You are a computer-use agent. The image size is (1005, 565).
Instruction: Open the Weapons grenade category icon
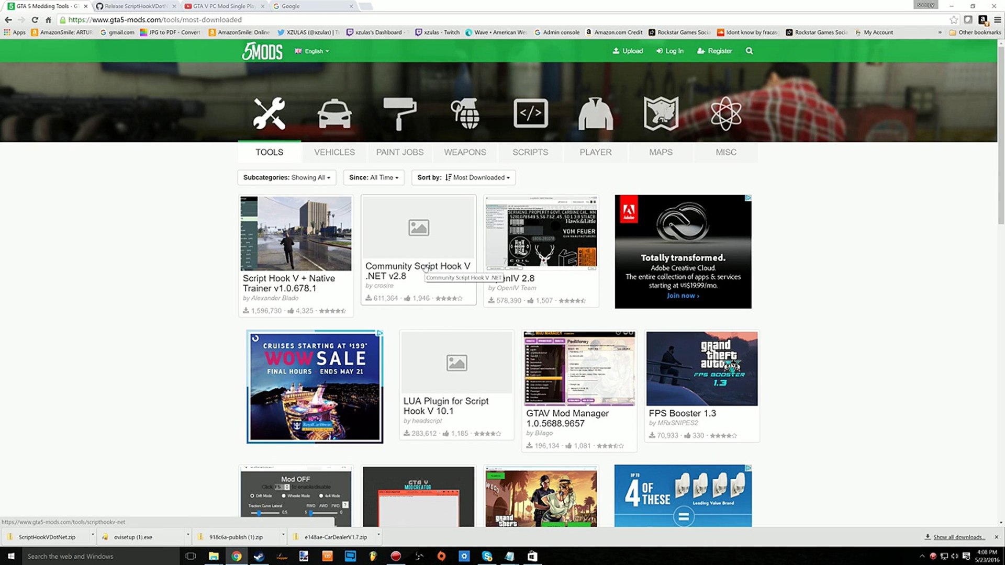(465, 114)
